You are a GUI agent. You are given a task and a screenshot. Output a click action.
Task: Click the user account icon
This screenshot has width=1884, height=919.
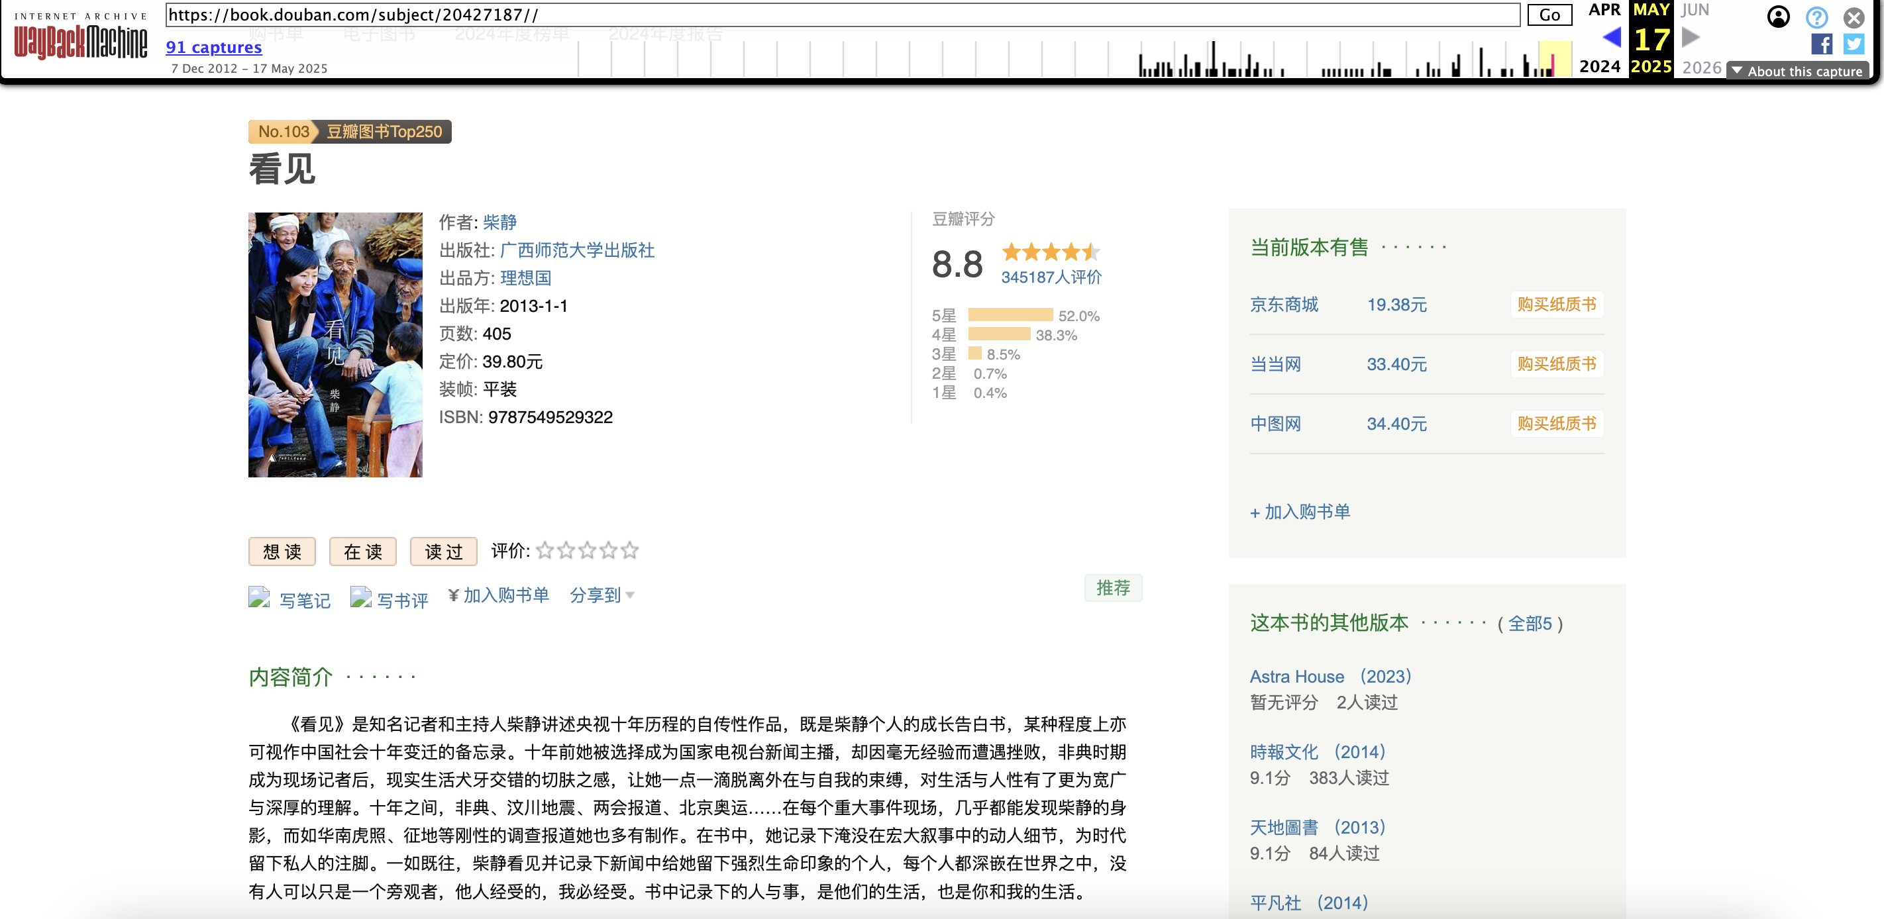tap(1778, 17)
